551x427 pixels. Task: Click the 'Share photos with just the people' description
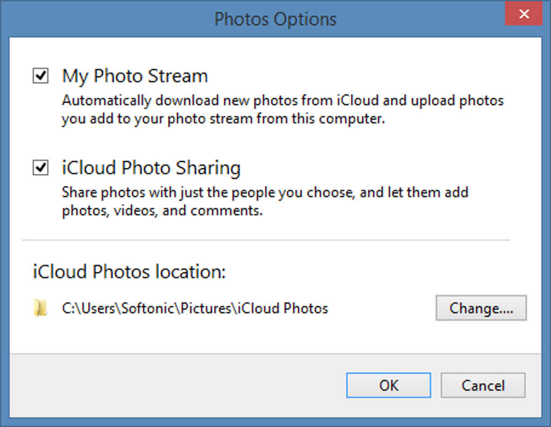point(265,193)
